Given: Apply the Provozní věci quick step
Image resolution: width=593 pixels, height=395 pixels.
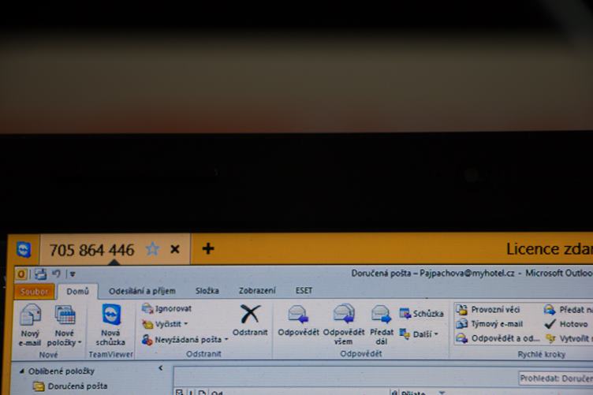Looking at the screenshot, I should (488, 310).
